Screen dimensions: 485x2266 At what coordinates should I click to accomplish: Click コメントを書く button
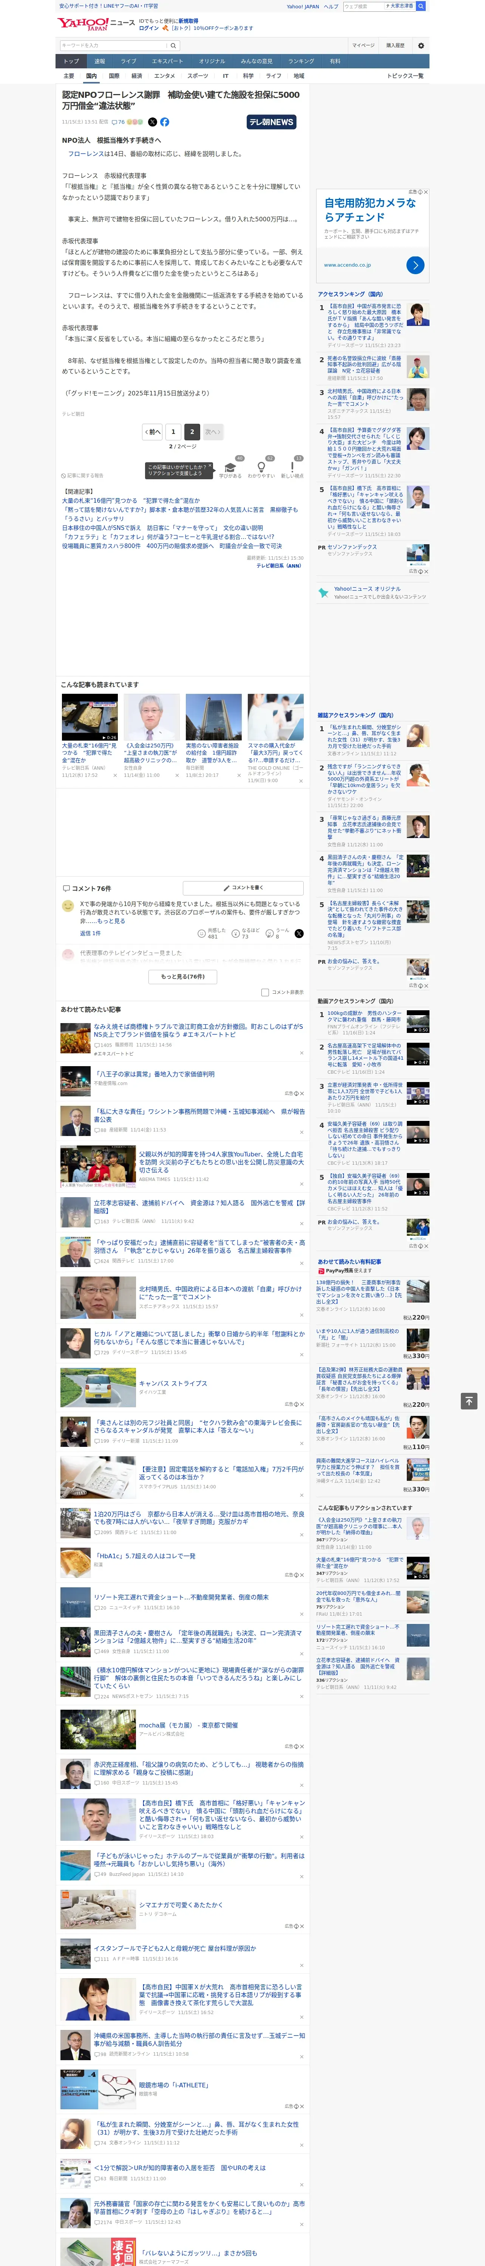click(243, 888)
